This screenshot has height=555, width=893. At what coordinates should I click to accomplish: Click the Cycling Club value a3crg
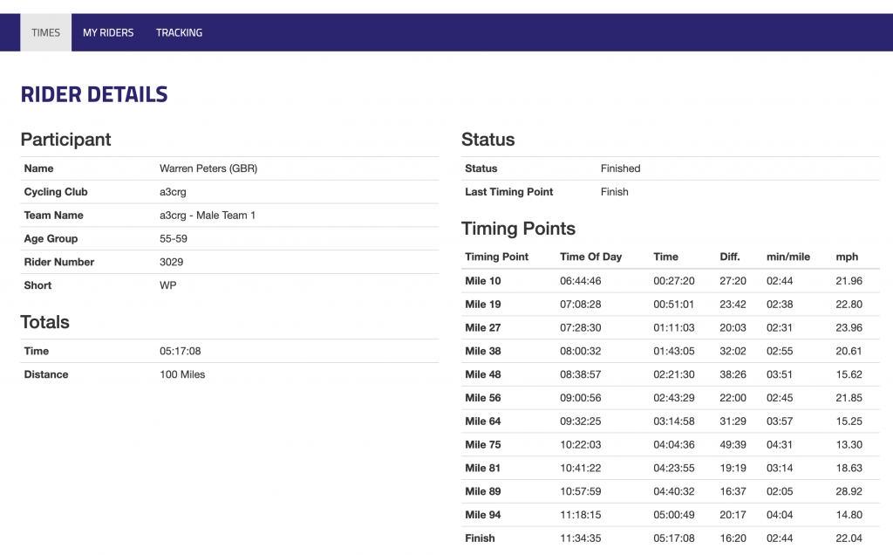coord(173,191)
